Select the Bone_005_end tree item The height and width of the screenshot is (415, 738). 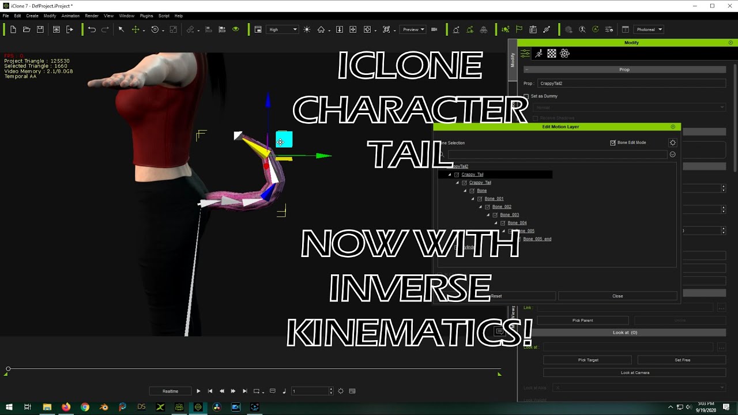pyautogui.click(x=537, y=239)
